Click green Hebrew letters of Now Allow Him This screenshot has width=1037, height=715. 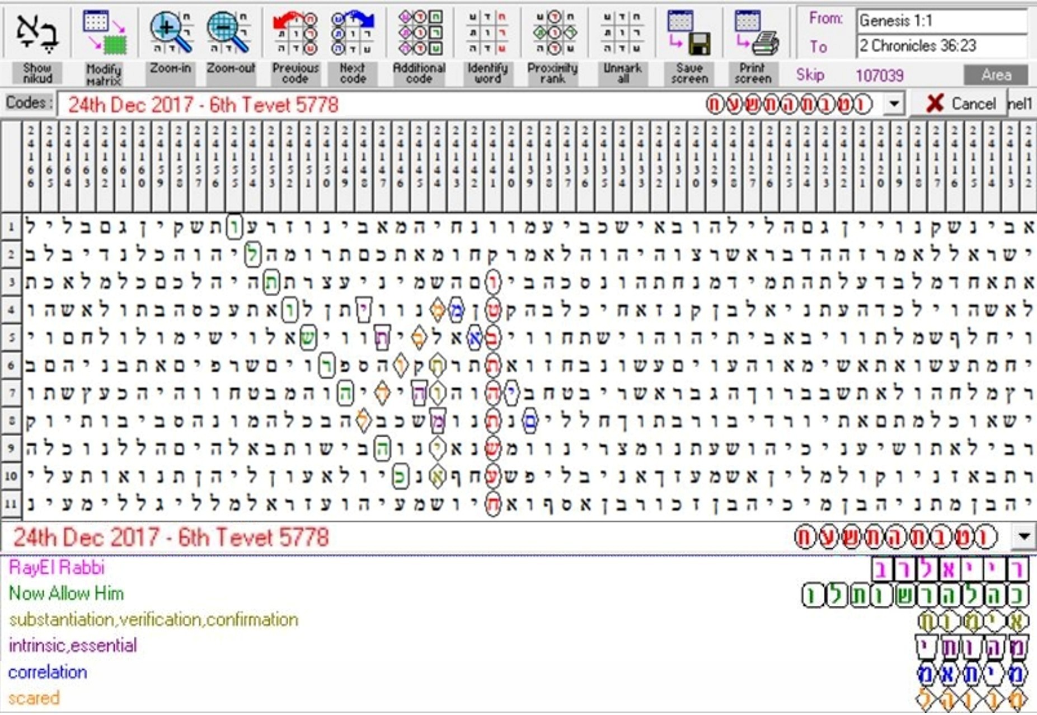click(915, 595)
